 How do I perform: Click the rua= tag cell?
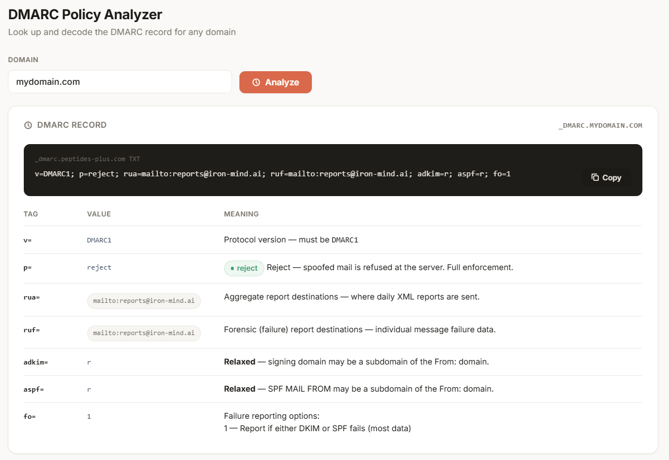pos(32,297)
